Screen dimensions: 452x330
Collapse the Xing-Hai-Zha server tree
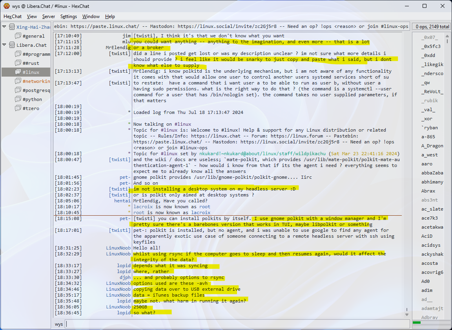pos(4,27)
